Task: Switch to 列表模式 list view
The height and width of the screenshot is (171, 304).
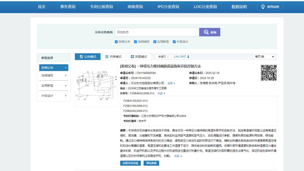Action: pyautogui.click(x=113, y=57)
